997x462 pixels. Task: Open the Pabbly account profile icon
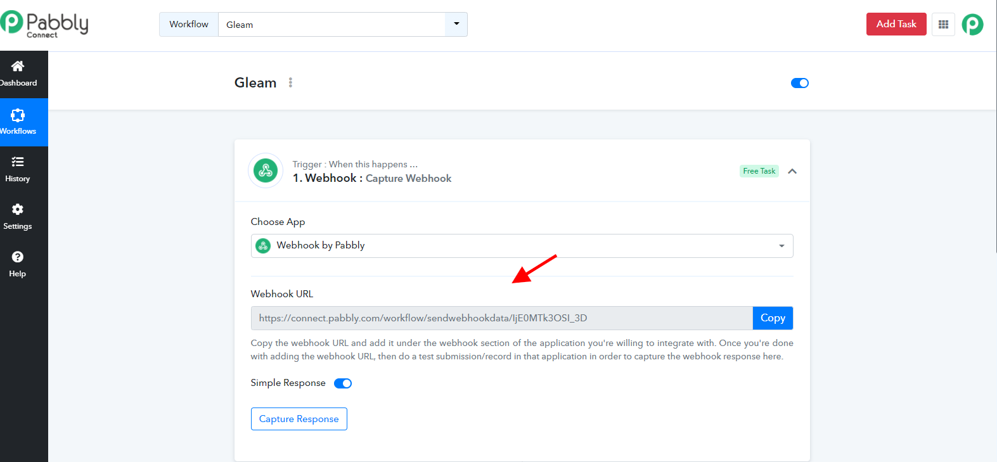point(972,24)
